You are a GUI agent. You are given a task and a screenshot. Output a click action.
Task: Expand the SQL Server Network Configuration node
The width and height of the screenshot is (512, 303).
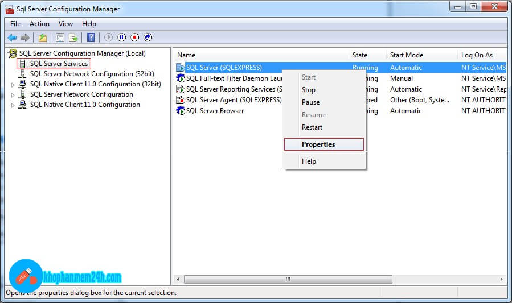13,94
